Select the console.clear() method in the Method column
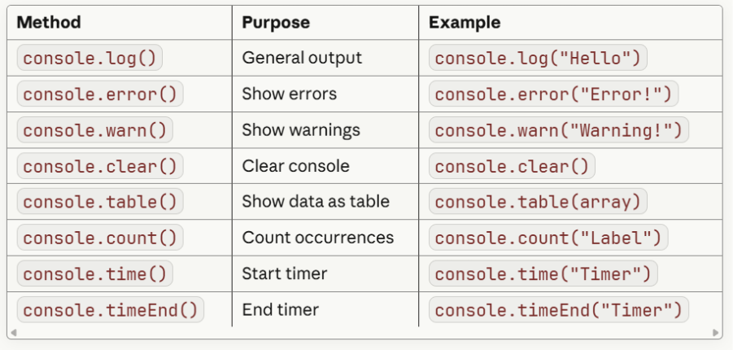 [x=99, y=166]
